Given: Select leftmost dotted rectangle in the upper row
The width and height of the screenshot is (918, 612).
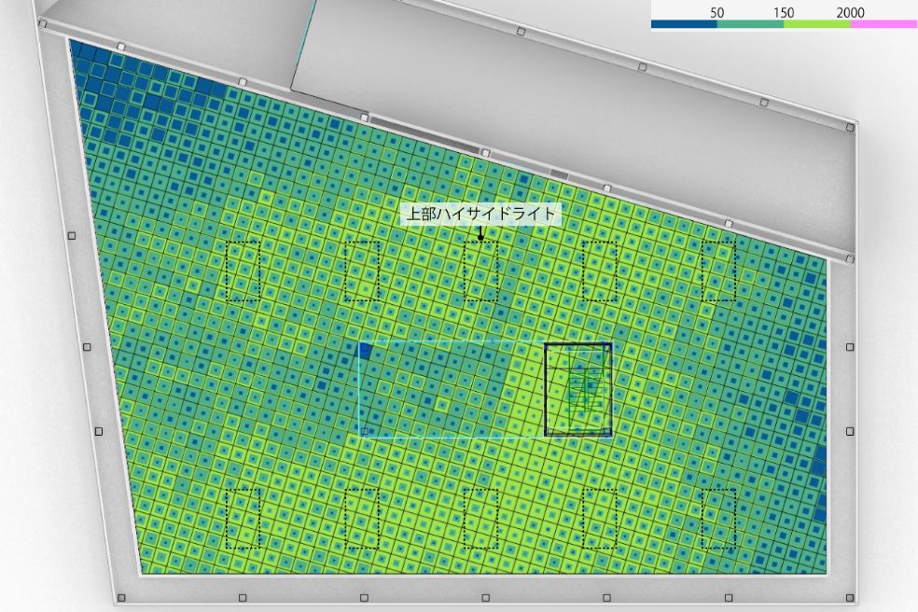Looking at the screenshot, I should pos(243,271).
